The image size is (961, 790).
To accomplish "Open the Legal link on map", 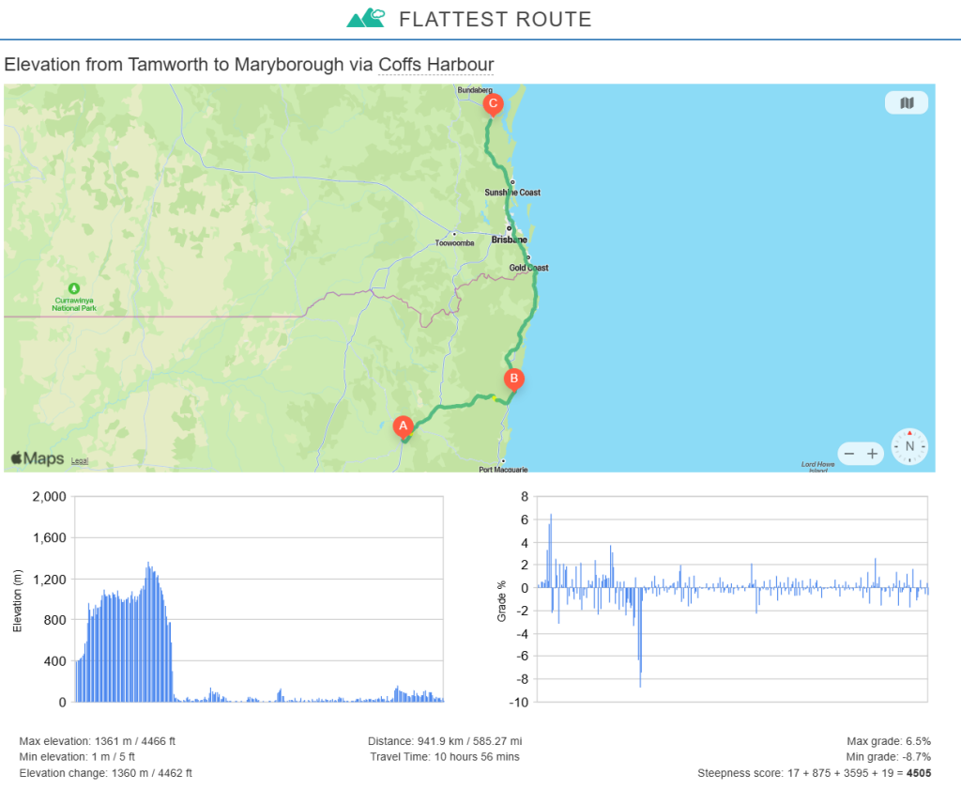I will [80, 461].
